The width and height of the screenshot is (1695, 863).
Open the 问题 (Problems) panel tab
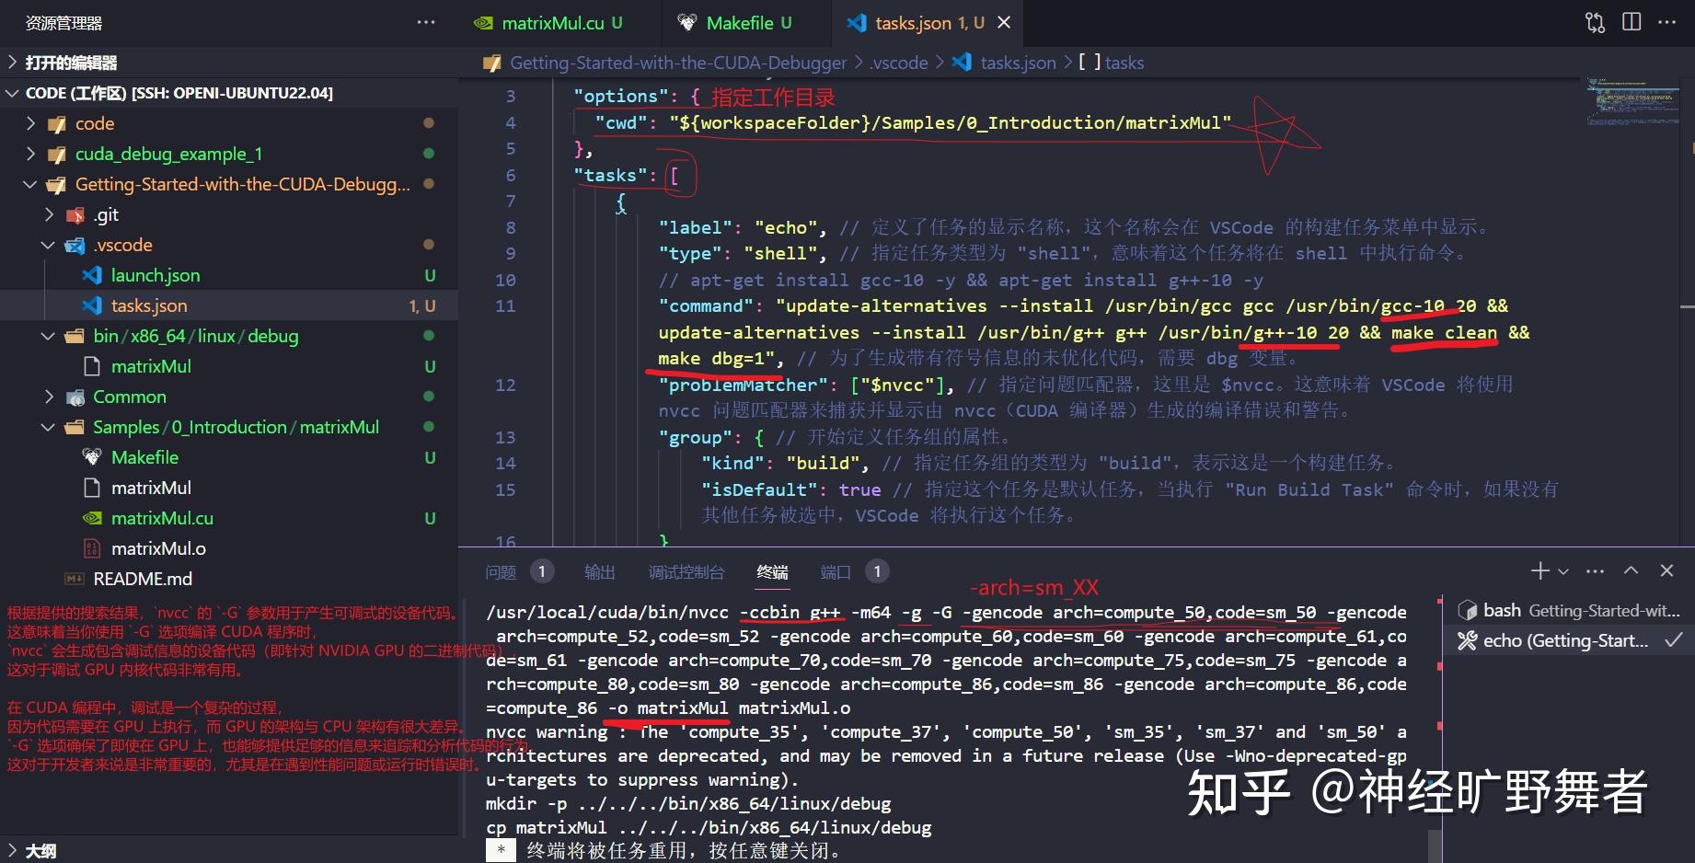(x=500, y=570)
